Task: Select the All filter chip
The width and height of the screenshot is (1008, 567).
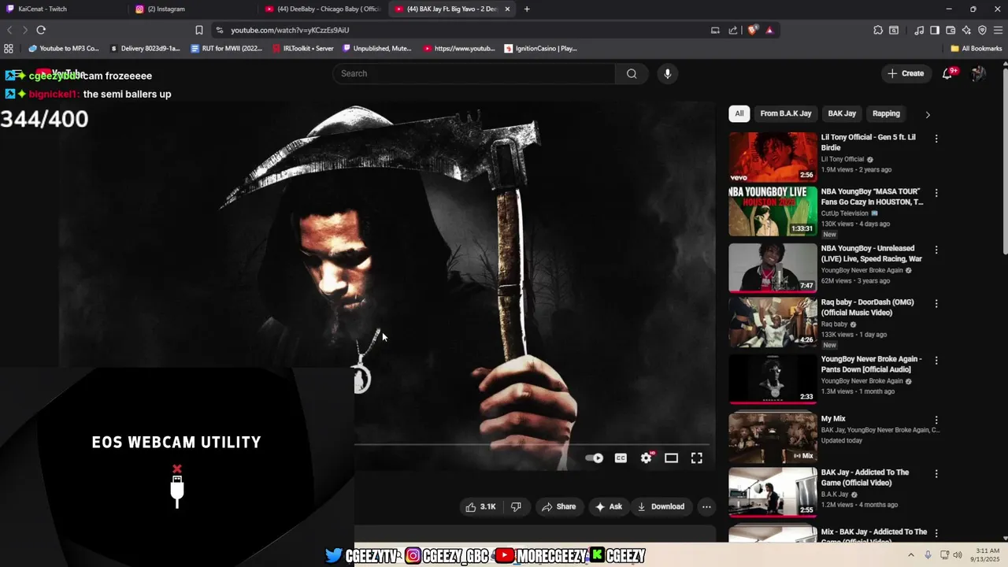Action: tap(739, 113)
